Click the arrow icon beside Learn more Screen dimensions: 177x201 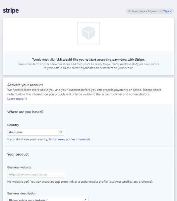click(26, 99)
